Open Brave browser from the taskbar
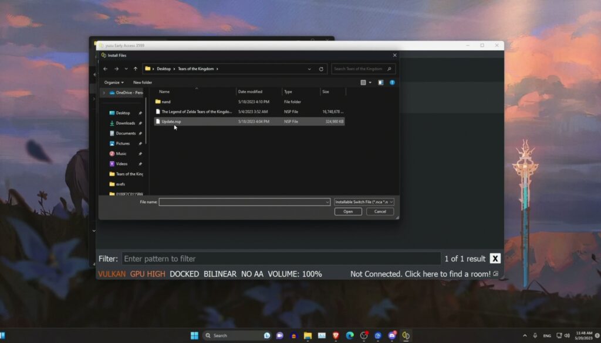Screen dimensions: 601x343 (336, 335)
